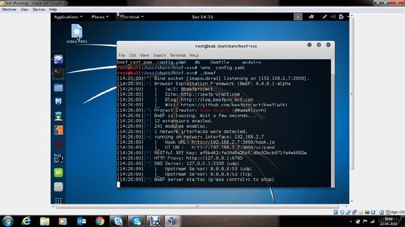Click the pen icon in the Kali top bar
The image size is (405, 227).
(x=325, y=17)
